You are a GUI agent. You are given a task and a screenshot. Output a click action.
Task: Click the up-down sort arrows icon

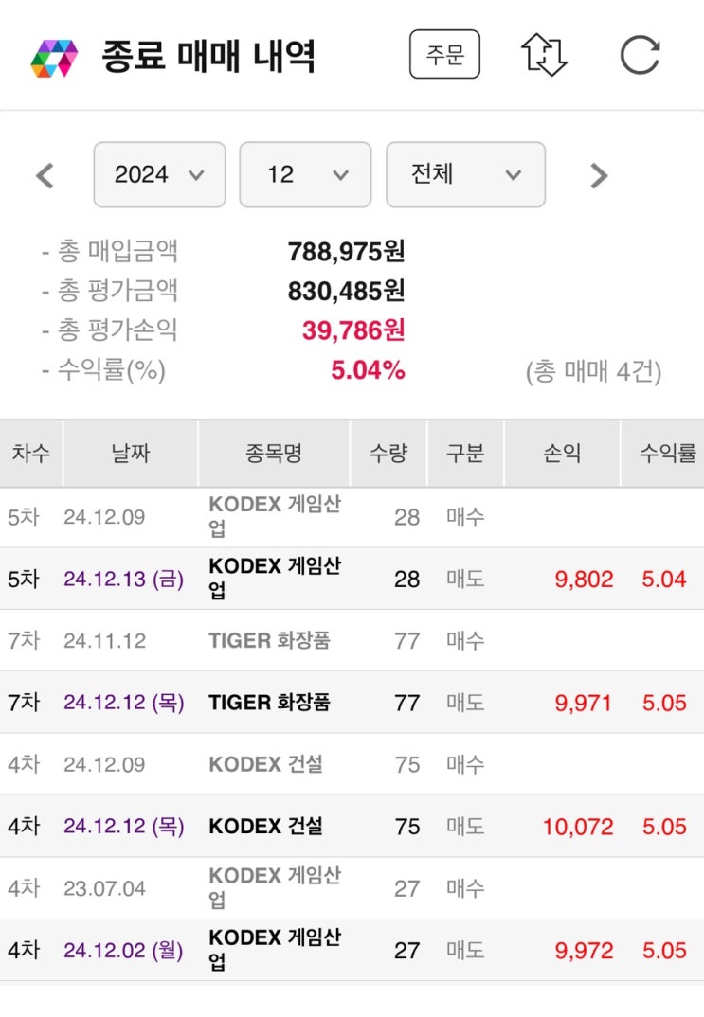pos(544,55)
